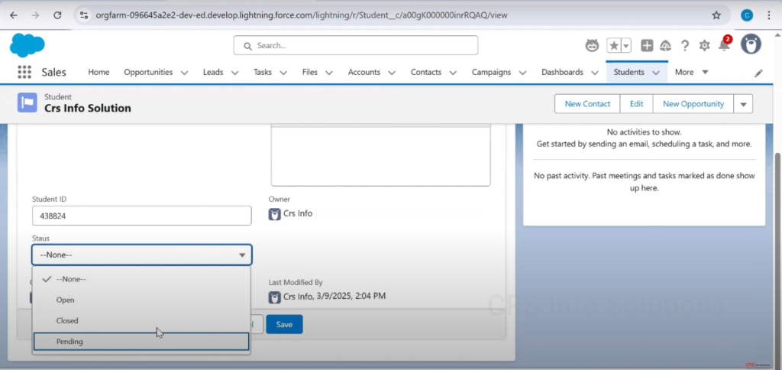This screenshot has width=782, height=370.
Task: Click the New Contact button
Action: click(586, 104)
